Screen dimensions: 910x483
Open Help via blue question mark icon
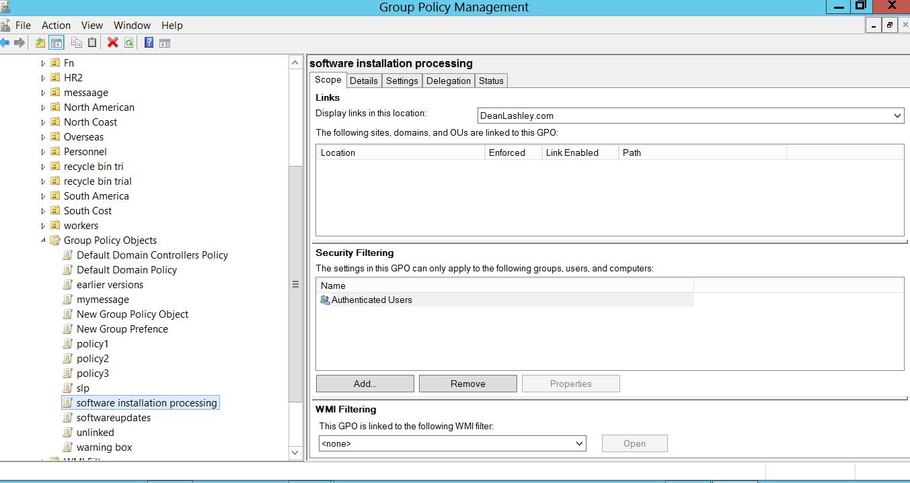coord(149,43)
